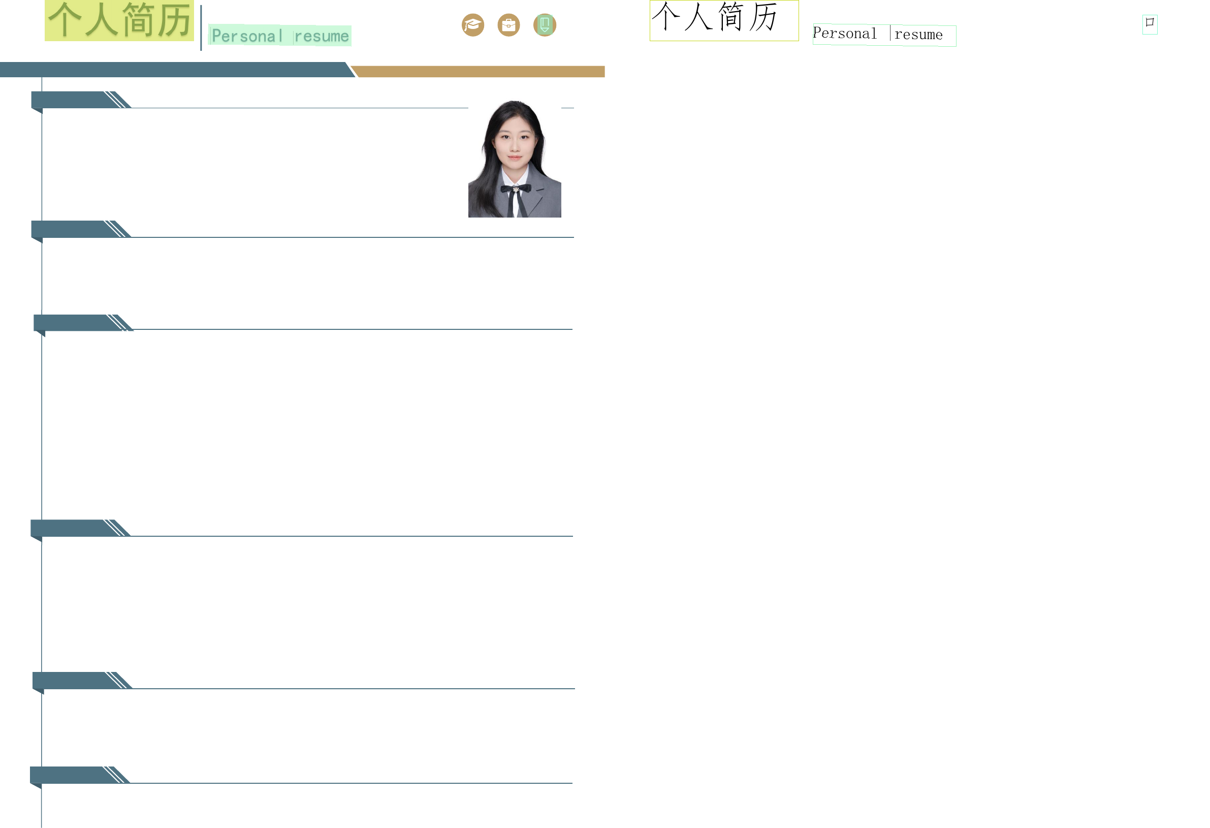This screenshot has width=1210, height=828.
Task: Click the small '口' box at far right
Action: click(1150, 24)
